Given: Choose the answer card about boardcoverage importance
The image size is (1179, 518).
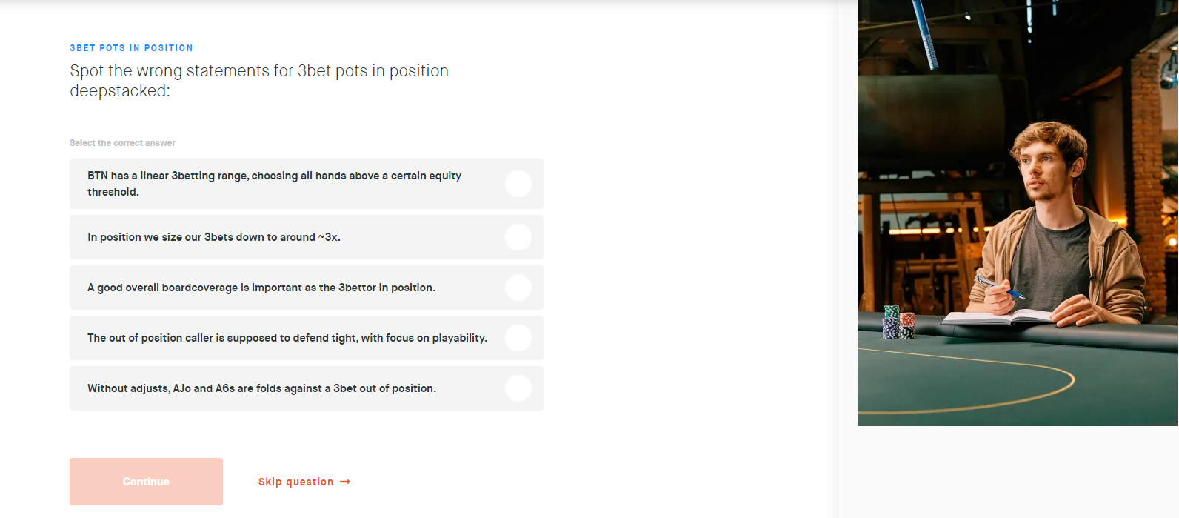Looking at the screenshot, I should [x=307, y=288].
